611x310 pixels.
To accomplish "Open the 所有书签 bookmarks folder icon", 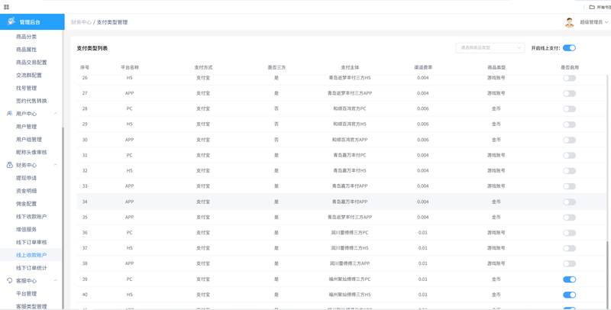I will 592,7.
